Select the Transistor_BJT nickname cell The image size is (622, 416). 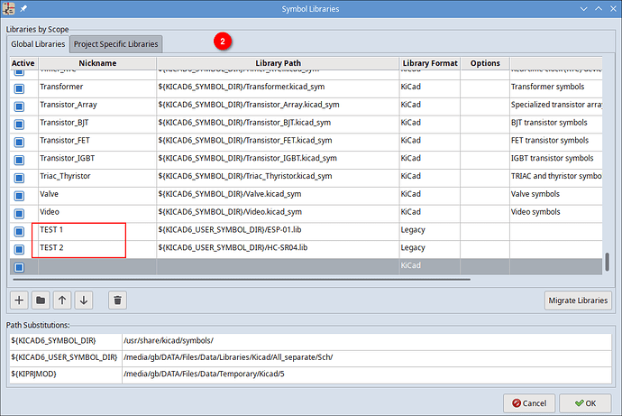pos(97,123)
